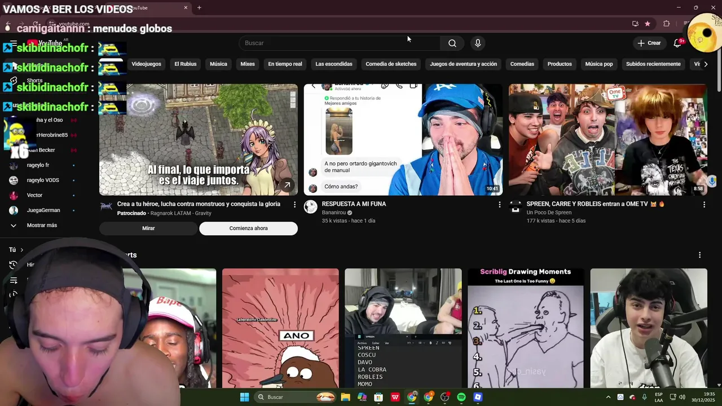Select the Productos chip
Viewport: 722px width, 406px height.
(x=560, y=64)
